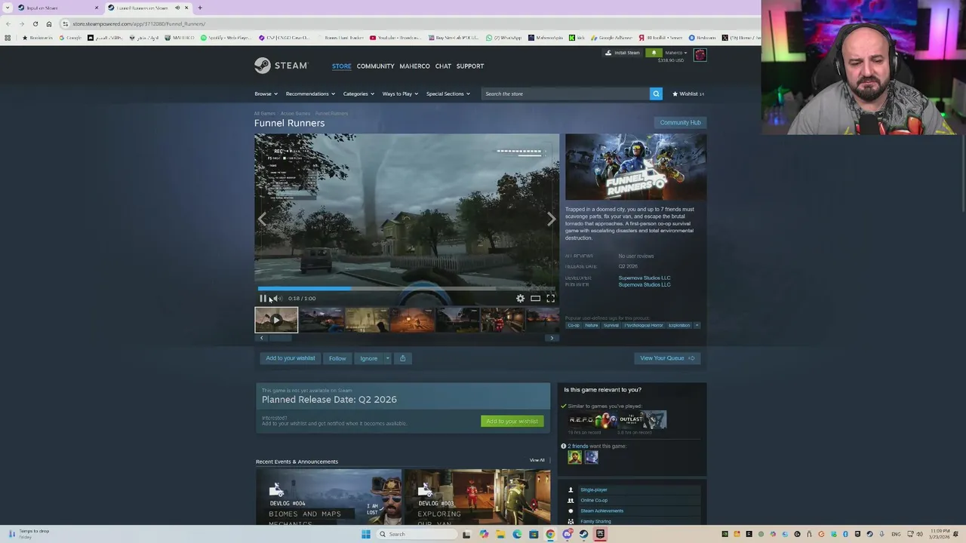
Task: Open the share icon button
Action: click(402, 358)
